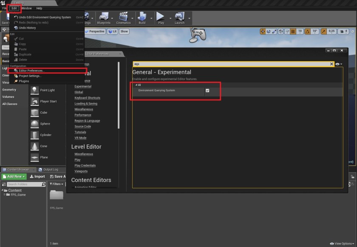Click the Cinematics clapperboard icon
The height and width of the screenshot is (247, 357).
(x=123, y=16)
